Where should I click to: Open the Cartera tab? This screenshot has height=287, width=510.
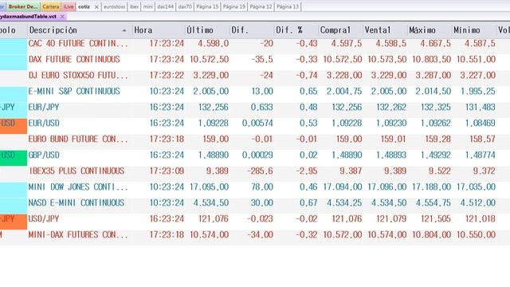(51, 6)
